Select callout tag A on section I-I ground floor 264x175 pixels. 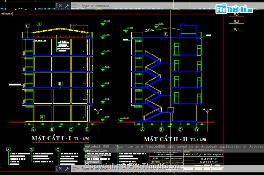pos(42,117)
